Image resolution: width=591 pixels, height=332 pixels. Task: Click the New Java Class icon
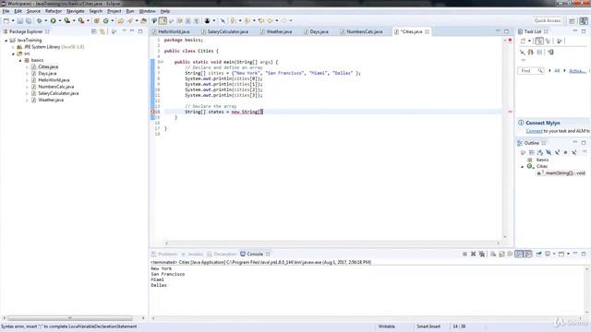pos(106,20)
